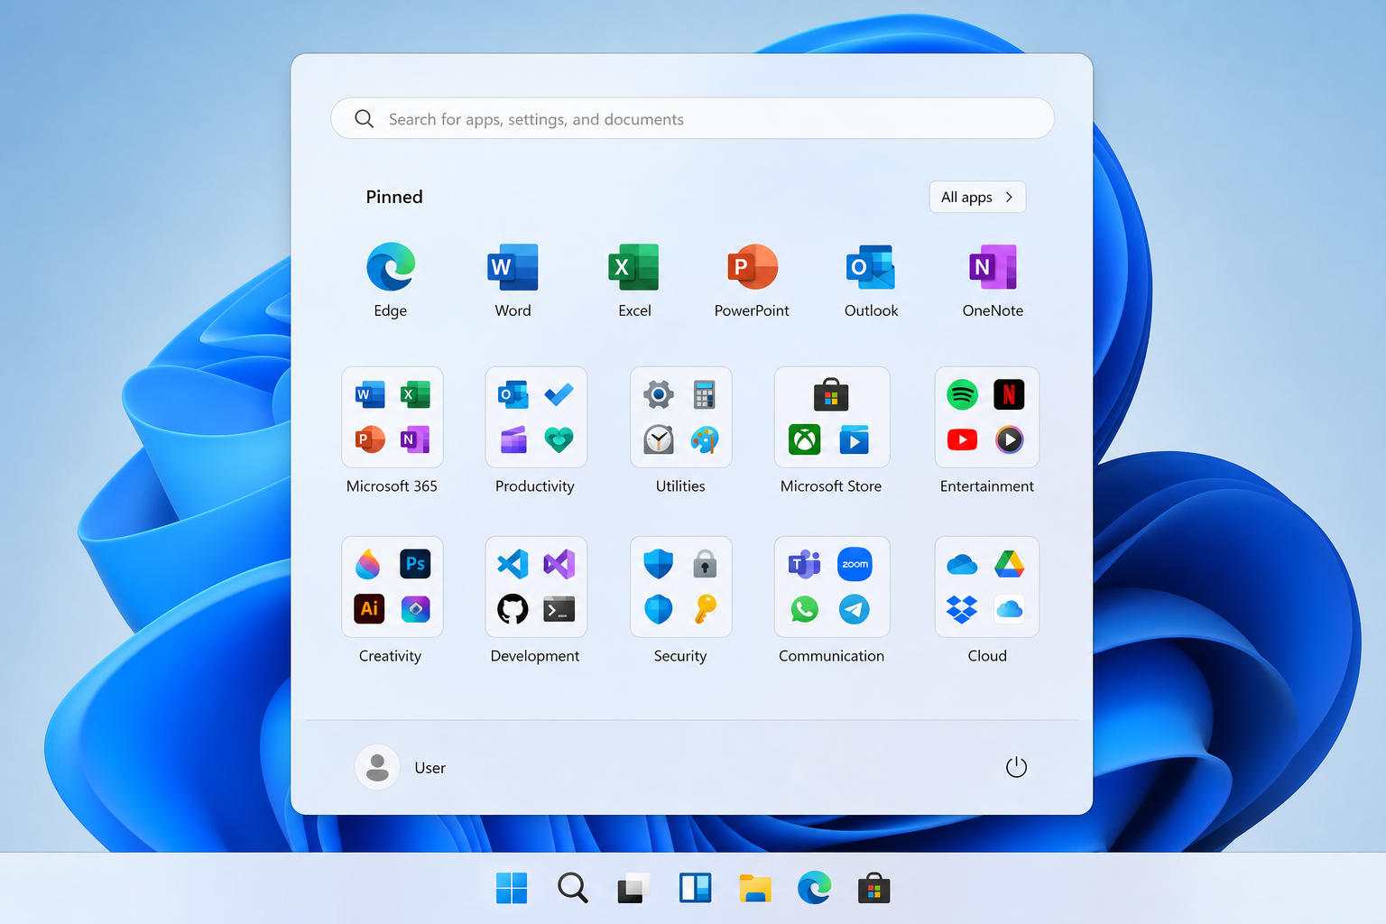Open the User account profile
The width and height of the screenshot is (1386, 924).
[x=402, y=767]
